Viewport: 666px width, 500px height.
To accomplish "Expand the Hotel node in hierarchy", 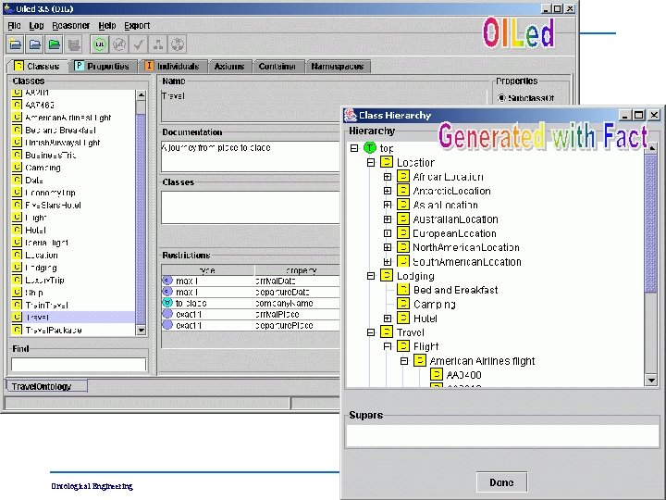I will point(388,318).
